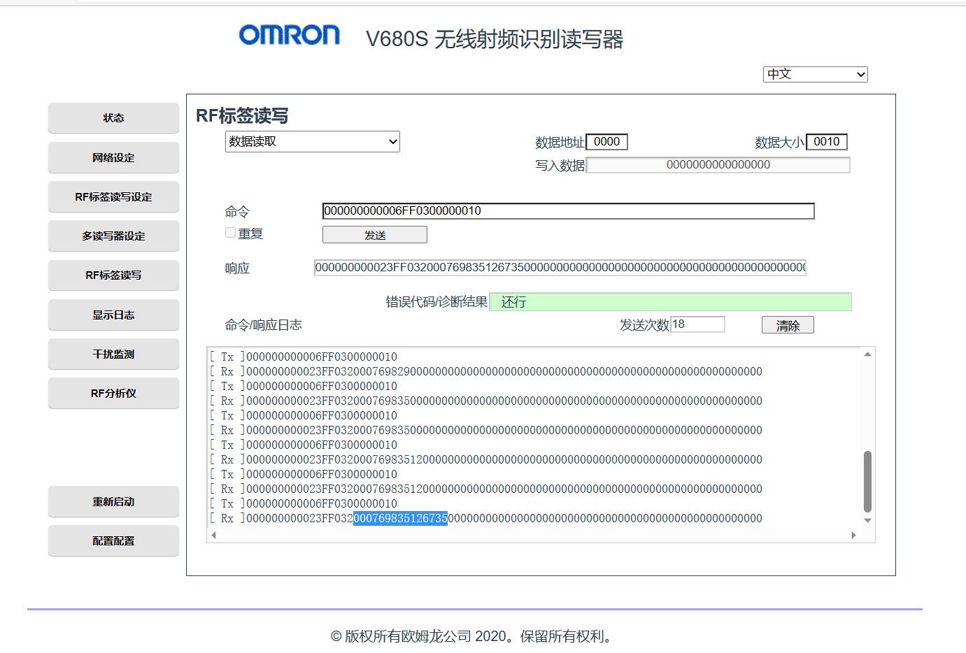Screen dimensions: 966x653
Task: Open the RF分析仪 analyzer page
Action: click(113, 394)
